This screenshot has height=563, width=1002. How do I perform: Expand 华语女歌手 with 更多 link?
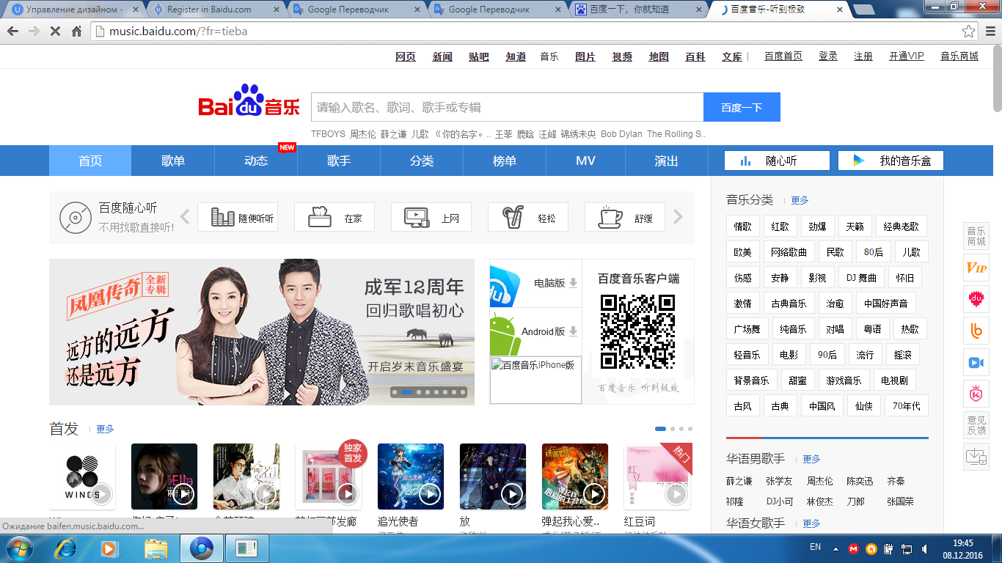coord(811,523)
